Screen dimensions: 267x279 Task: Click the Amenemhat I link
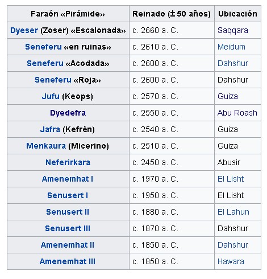pyautogui.click(x=68, y=179)
